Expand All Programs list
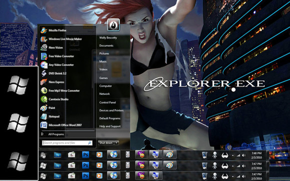 [53, 134]
